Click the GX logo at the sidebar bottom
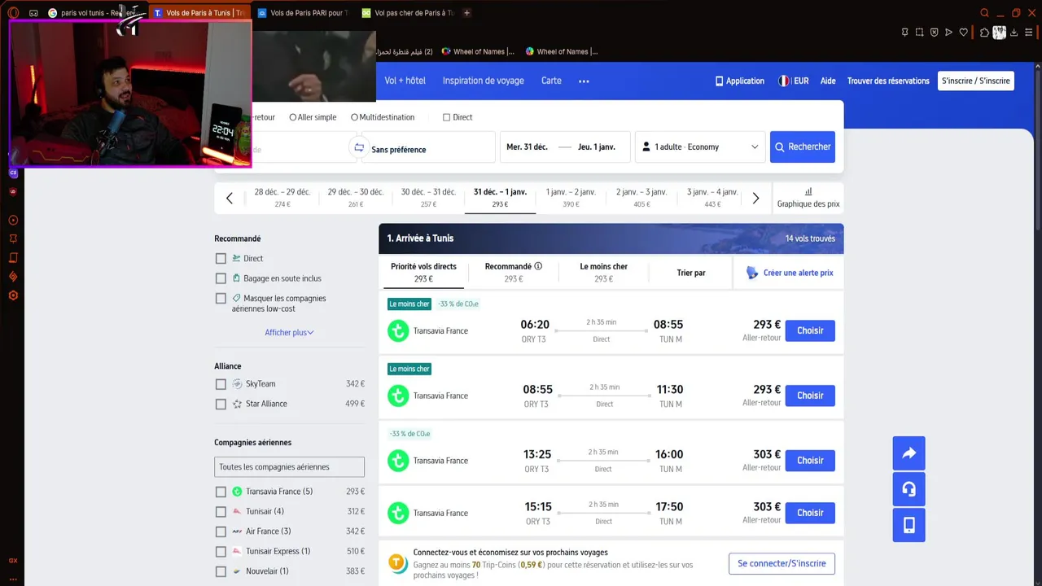 point(13,560)
